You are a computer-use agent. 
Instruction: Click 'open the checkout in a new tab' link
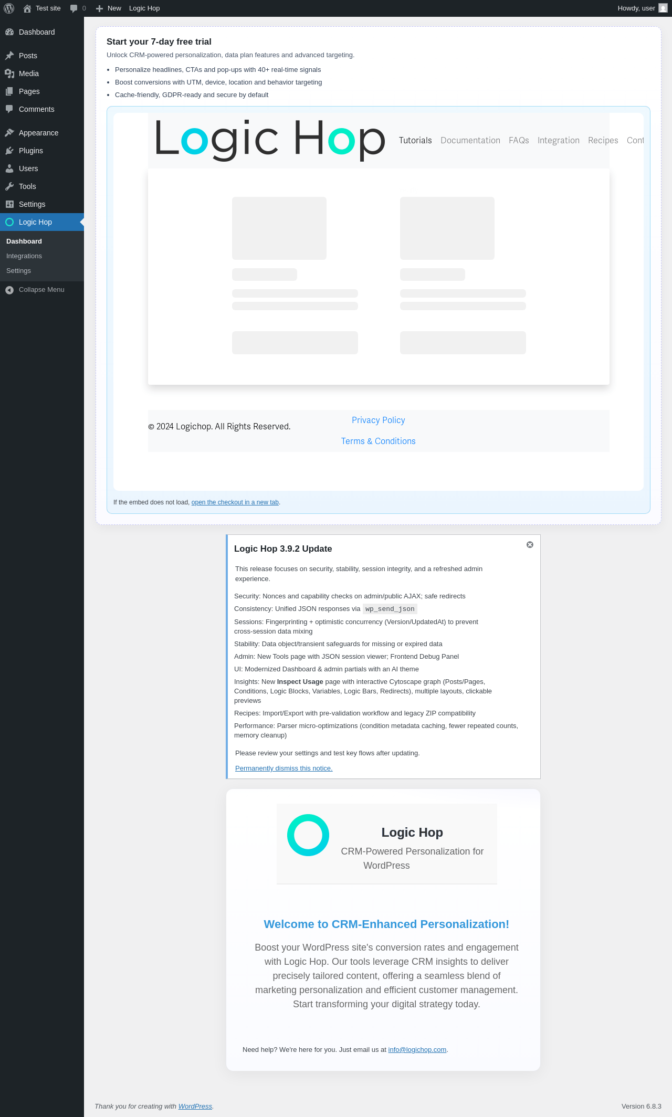pyautogui.click(x=235, y=502)
